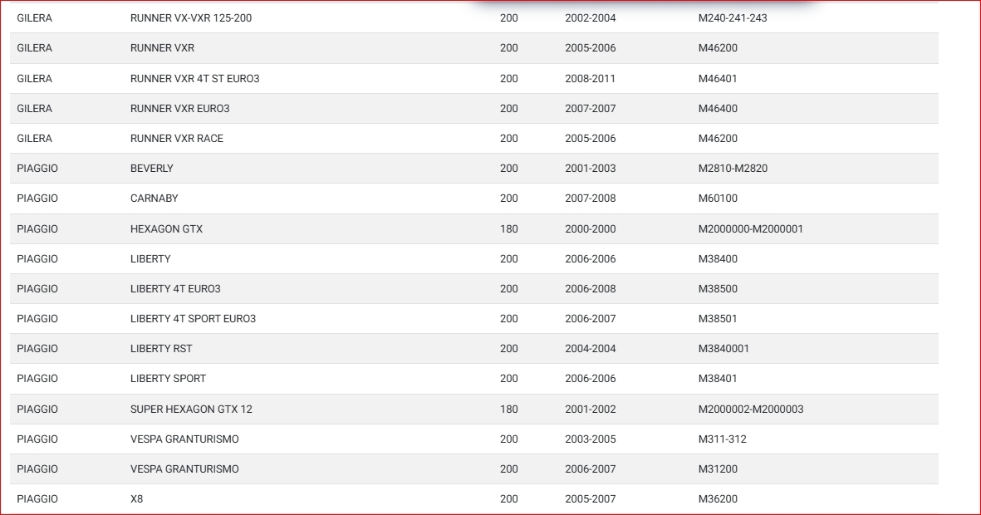Click the SUPER HEXAGON GTX 12 model
This screenshot has height=515, width=981.
coord(191,410)
